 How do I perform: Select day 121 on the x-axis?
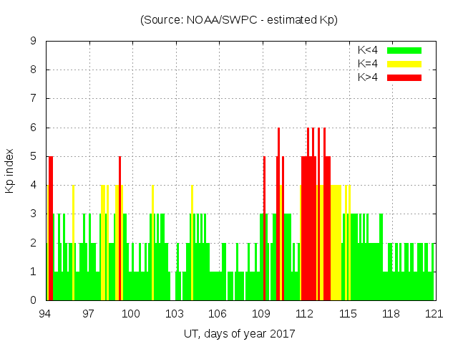pos(434,314)
